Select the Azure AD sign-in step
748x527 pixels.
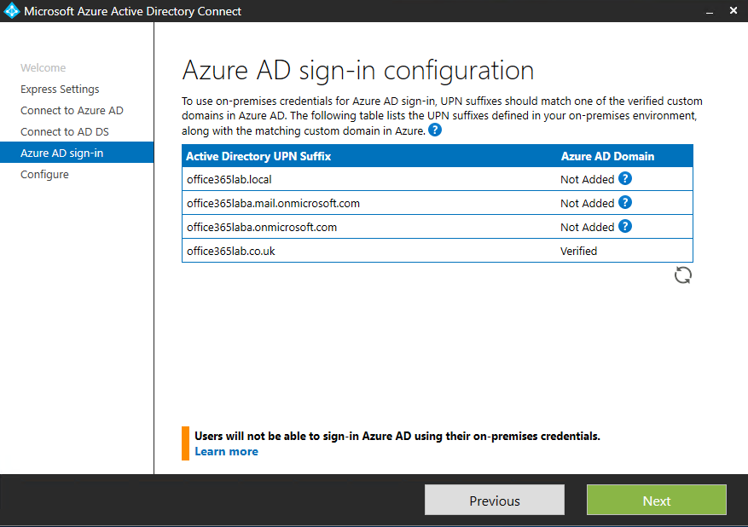(77, 153)
